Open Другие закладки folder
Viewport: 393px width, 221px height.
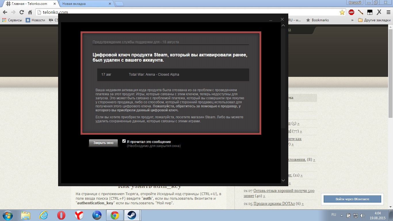pos(374,20)
